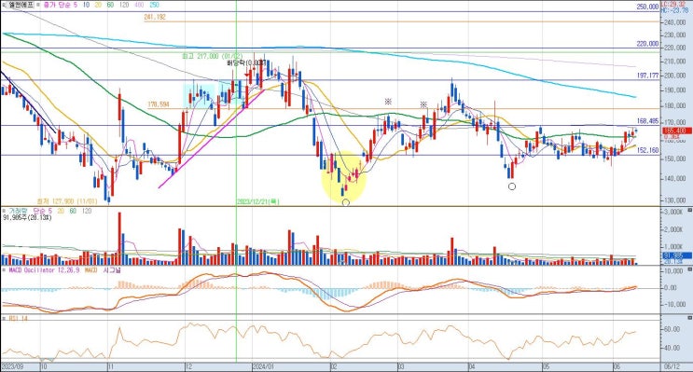Screen dimensions: 693x372
Task: Toggle the square marker before RSI 14 legend
Action: (4, 318)
